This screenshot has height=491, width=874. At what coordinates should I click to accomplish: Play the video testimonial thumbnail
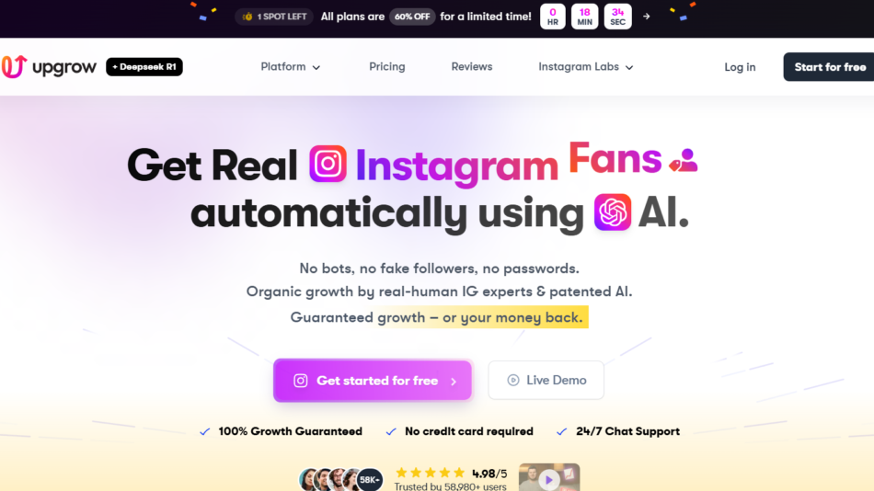[549, 477]
